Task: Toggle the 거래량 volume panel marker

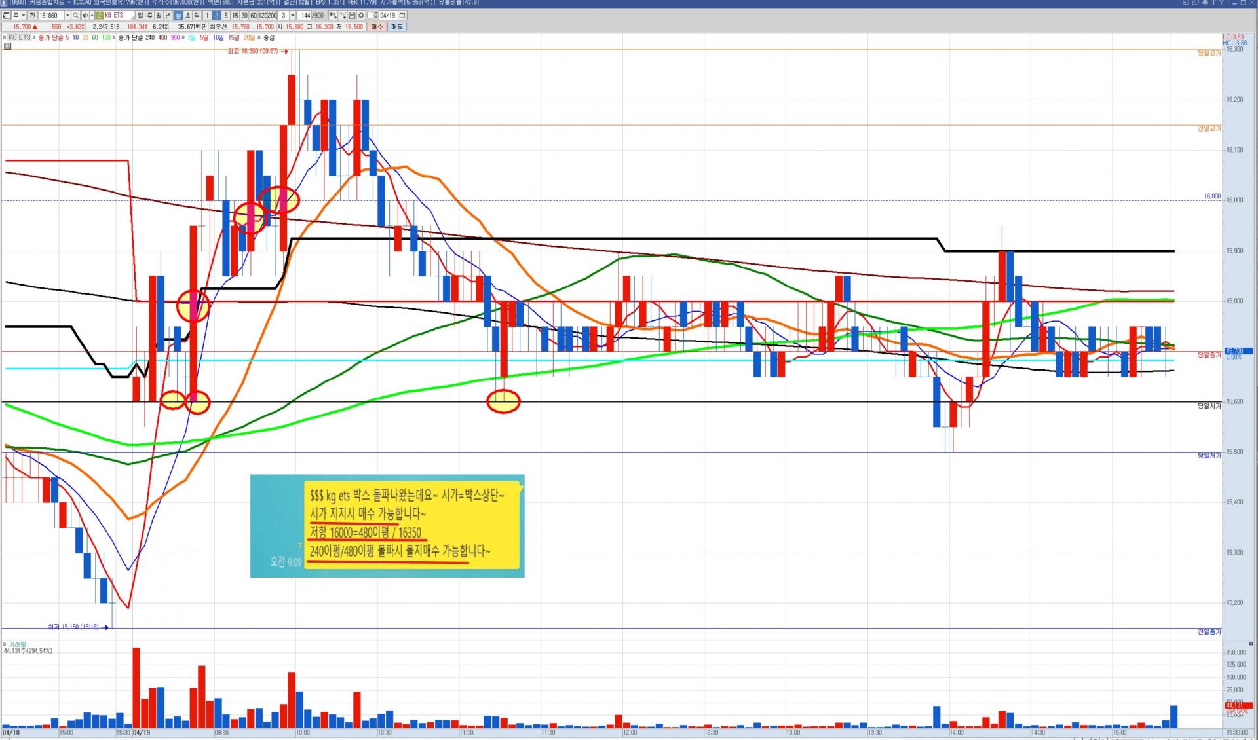Action: coord(5,644)
